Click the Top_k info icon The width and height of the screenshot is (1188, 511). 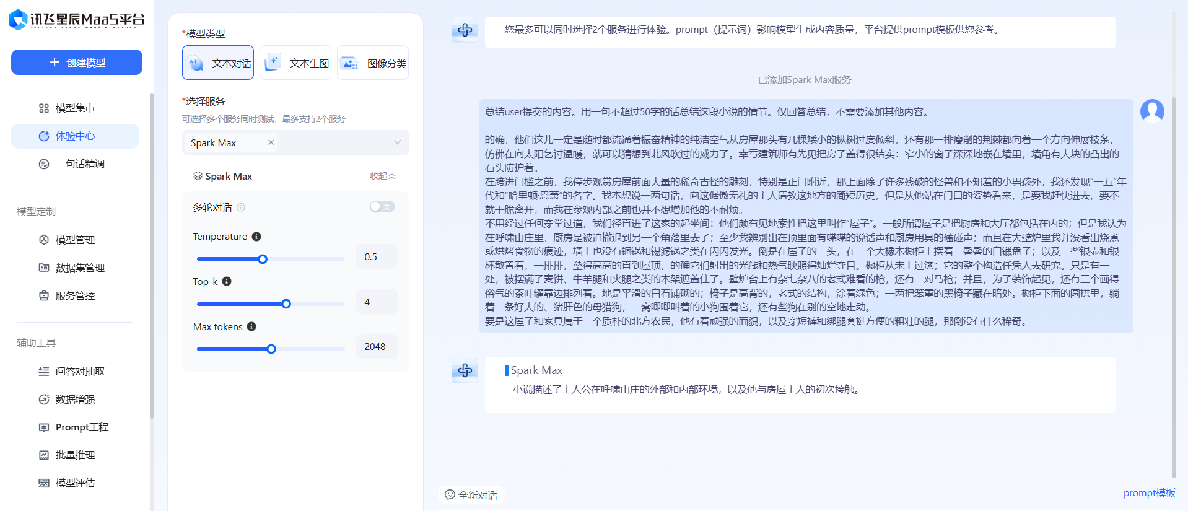click(227, 281)
